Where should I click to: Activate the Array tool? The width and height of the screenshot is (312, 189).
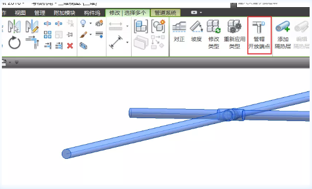47,34
